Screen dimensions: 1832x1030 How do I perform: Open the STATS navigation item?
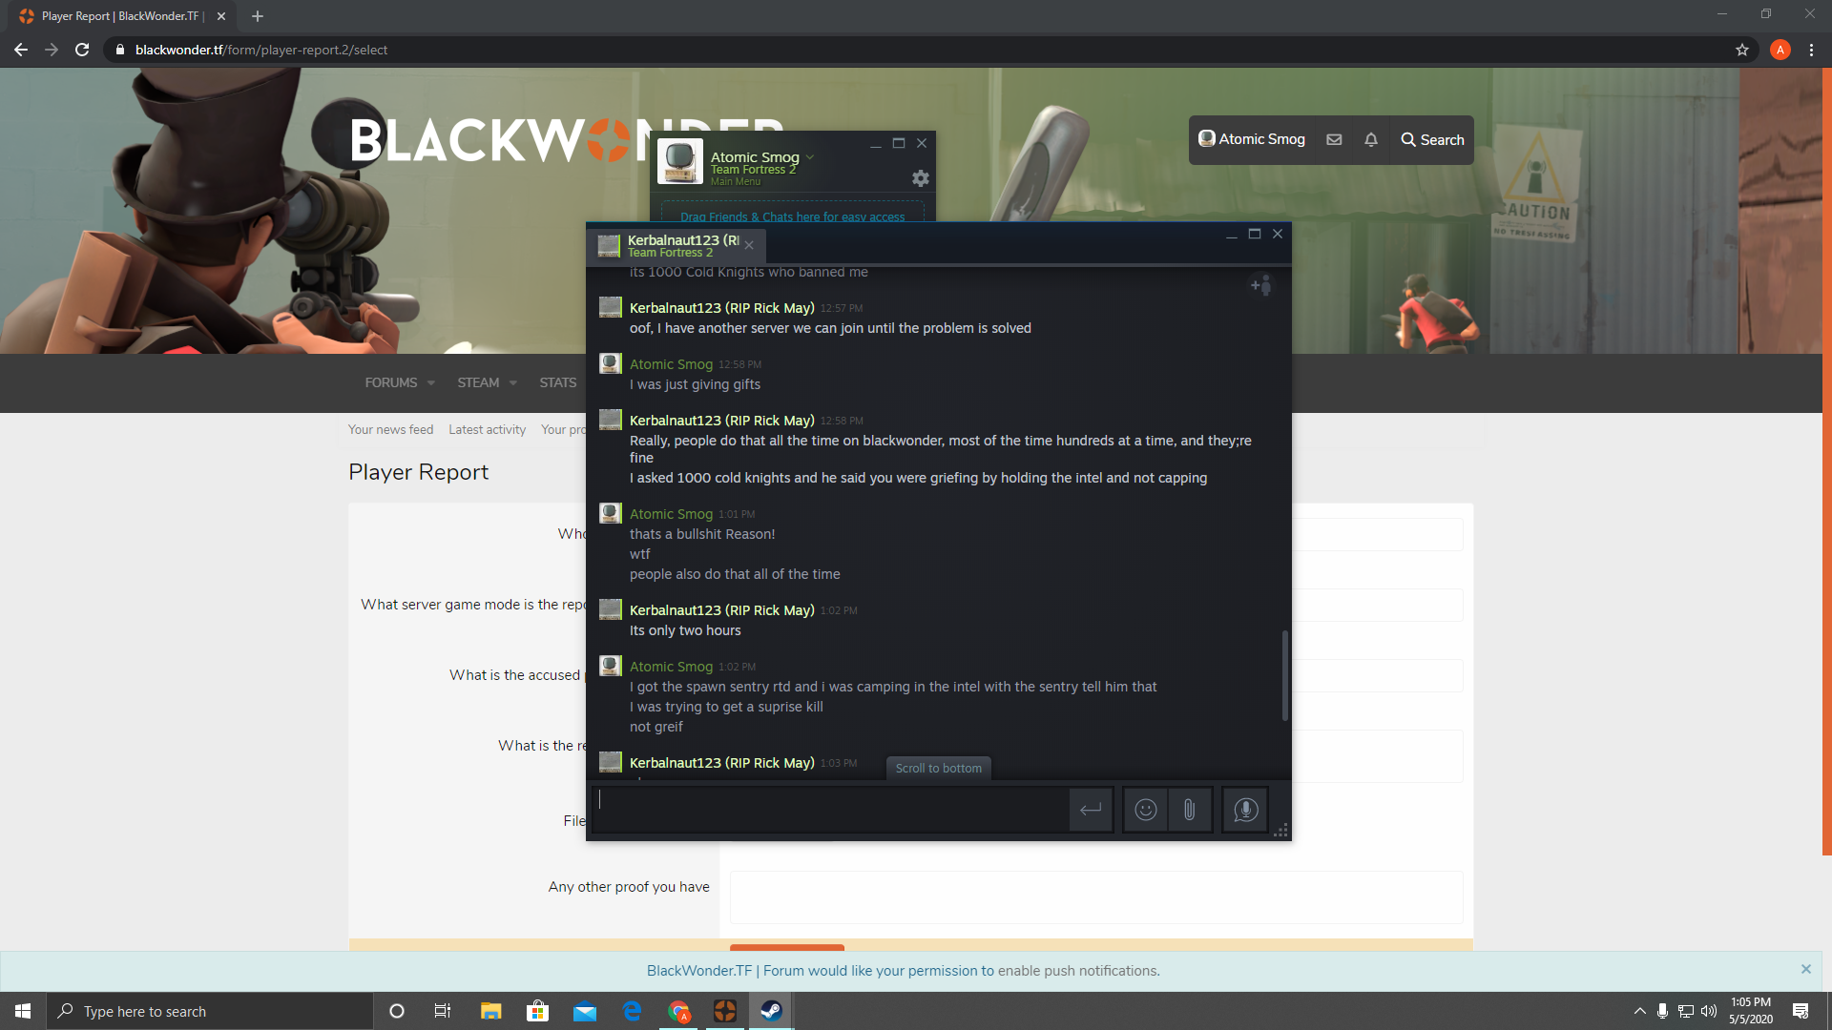(558, 382)
